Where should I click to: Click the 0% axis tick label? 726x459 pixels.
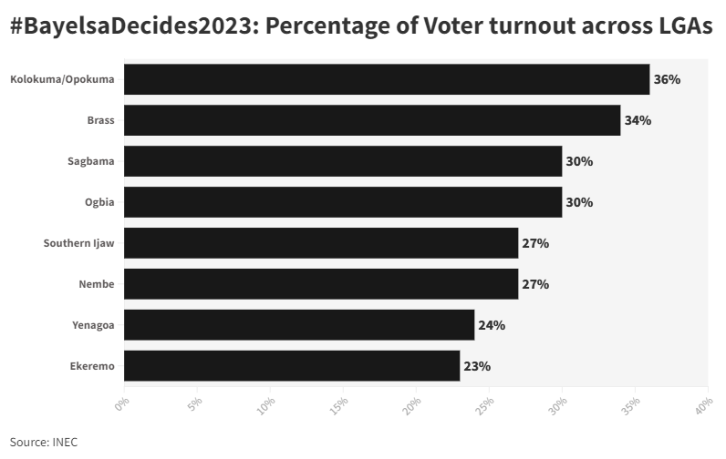121,403
